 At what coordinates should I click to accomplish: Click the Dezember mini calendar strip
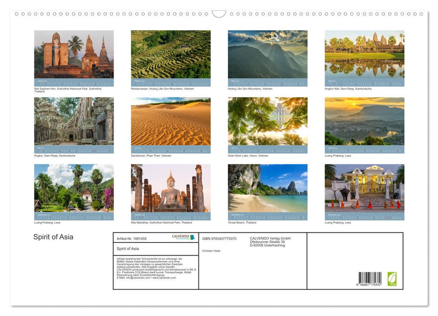click(364, 215)
